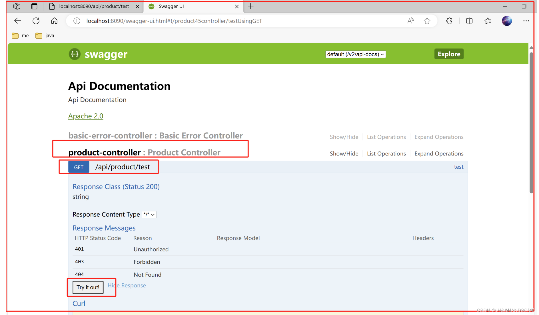
Task: Open the workspaces icon in tab bar
Action: (17, 6)
